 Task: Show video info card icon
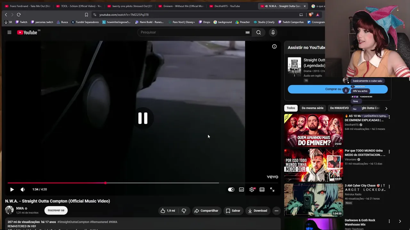274,47
